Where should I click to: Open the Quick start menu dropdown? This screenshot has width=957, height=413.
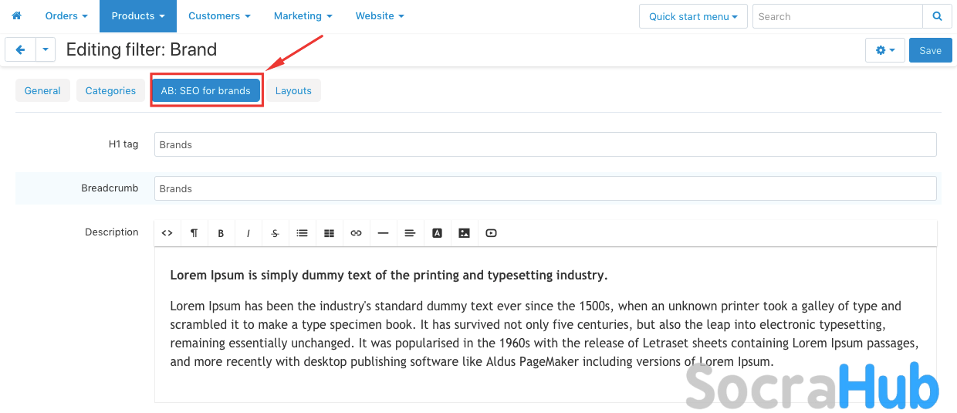point(692,16)
